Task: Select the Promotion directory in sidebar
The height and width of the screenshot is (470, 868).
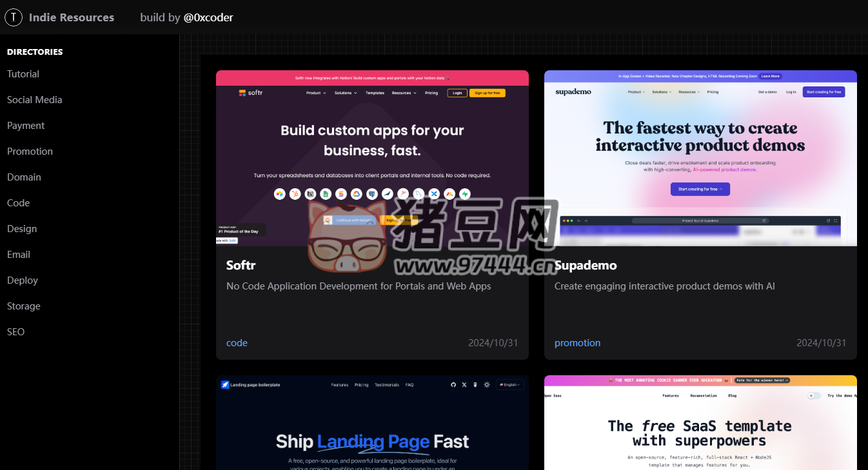Action: tap(30, 152)
